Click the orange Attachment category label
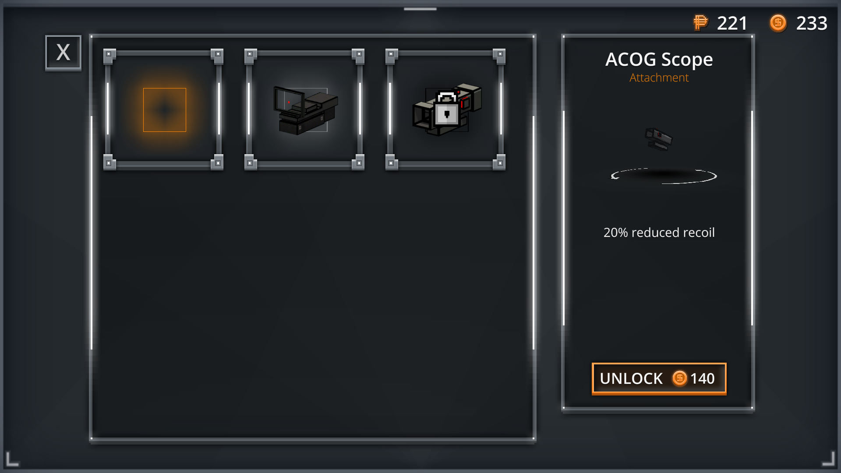841x473 pixels. [x=659, y=78]
